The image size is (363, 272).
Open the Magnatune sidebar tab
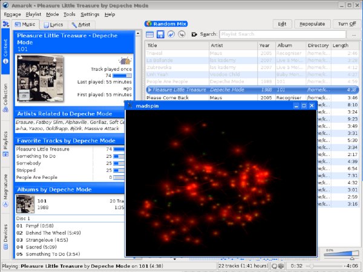click(x=5, y=190)
